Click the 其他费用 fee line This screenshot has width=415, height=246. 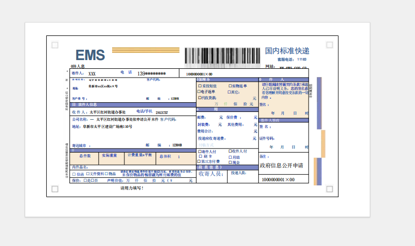pyautogui.click(x=242, y=124)
